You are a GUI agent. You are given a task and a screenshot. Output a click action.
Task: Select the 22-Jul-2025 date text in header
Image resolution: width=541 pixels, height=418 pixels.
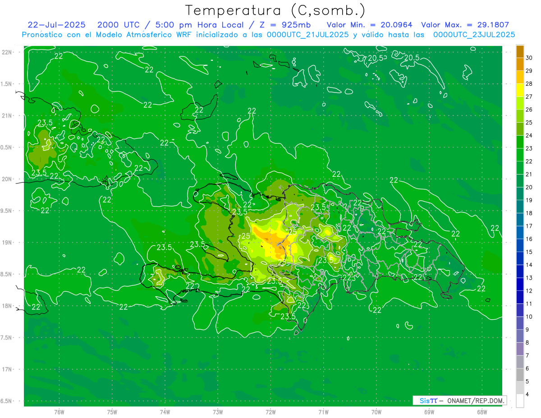coord(56,25)
